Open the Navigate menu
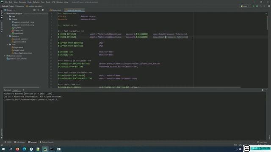271x152 pixels. [22, 2]
